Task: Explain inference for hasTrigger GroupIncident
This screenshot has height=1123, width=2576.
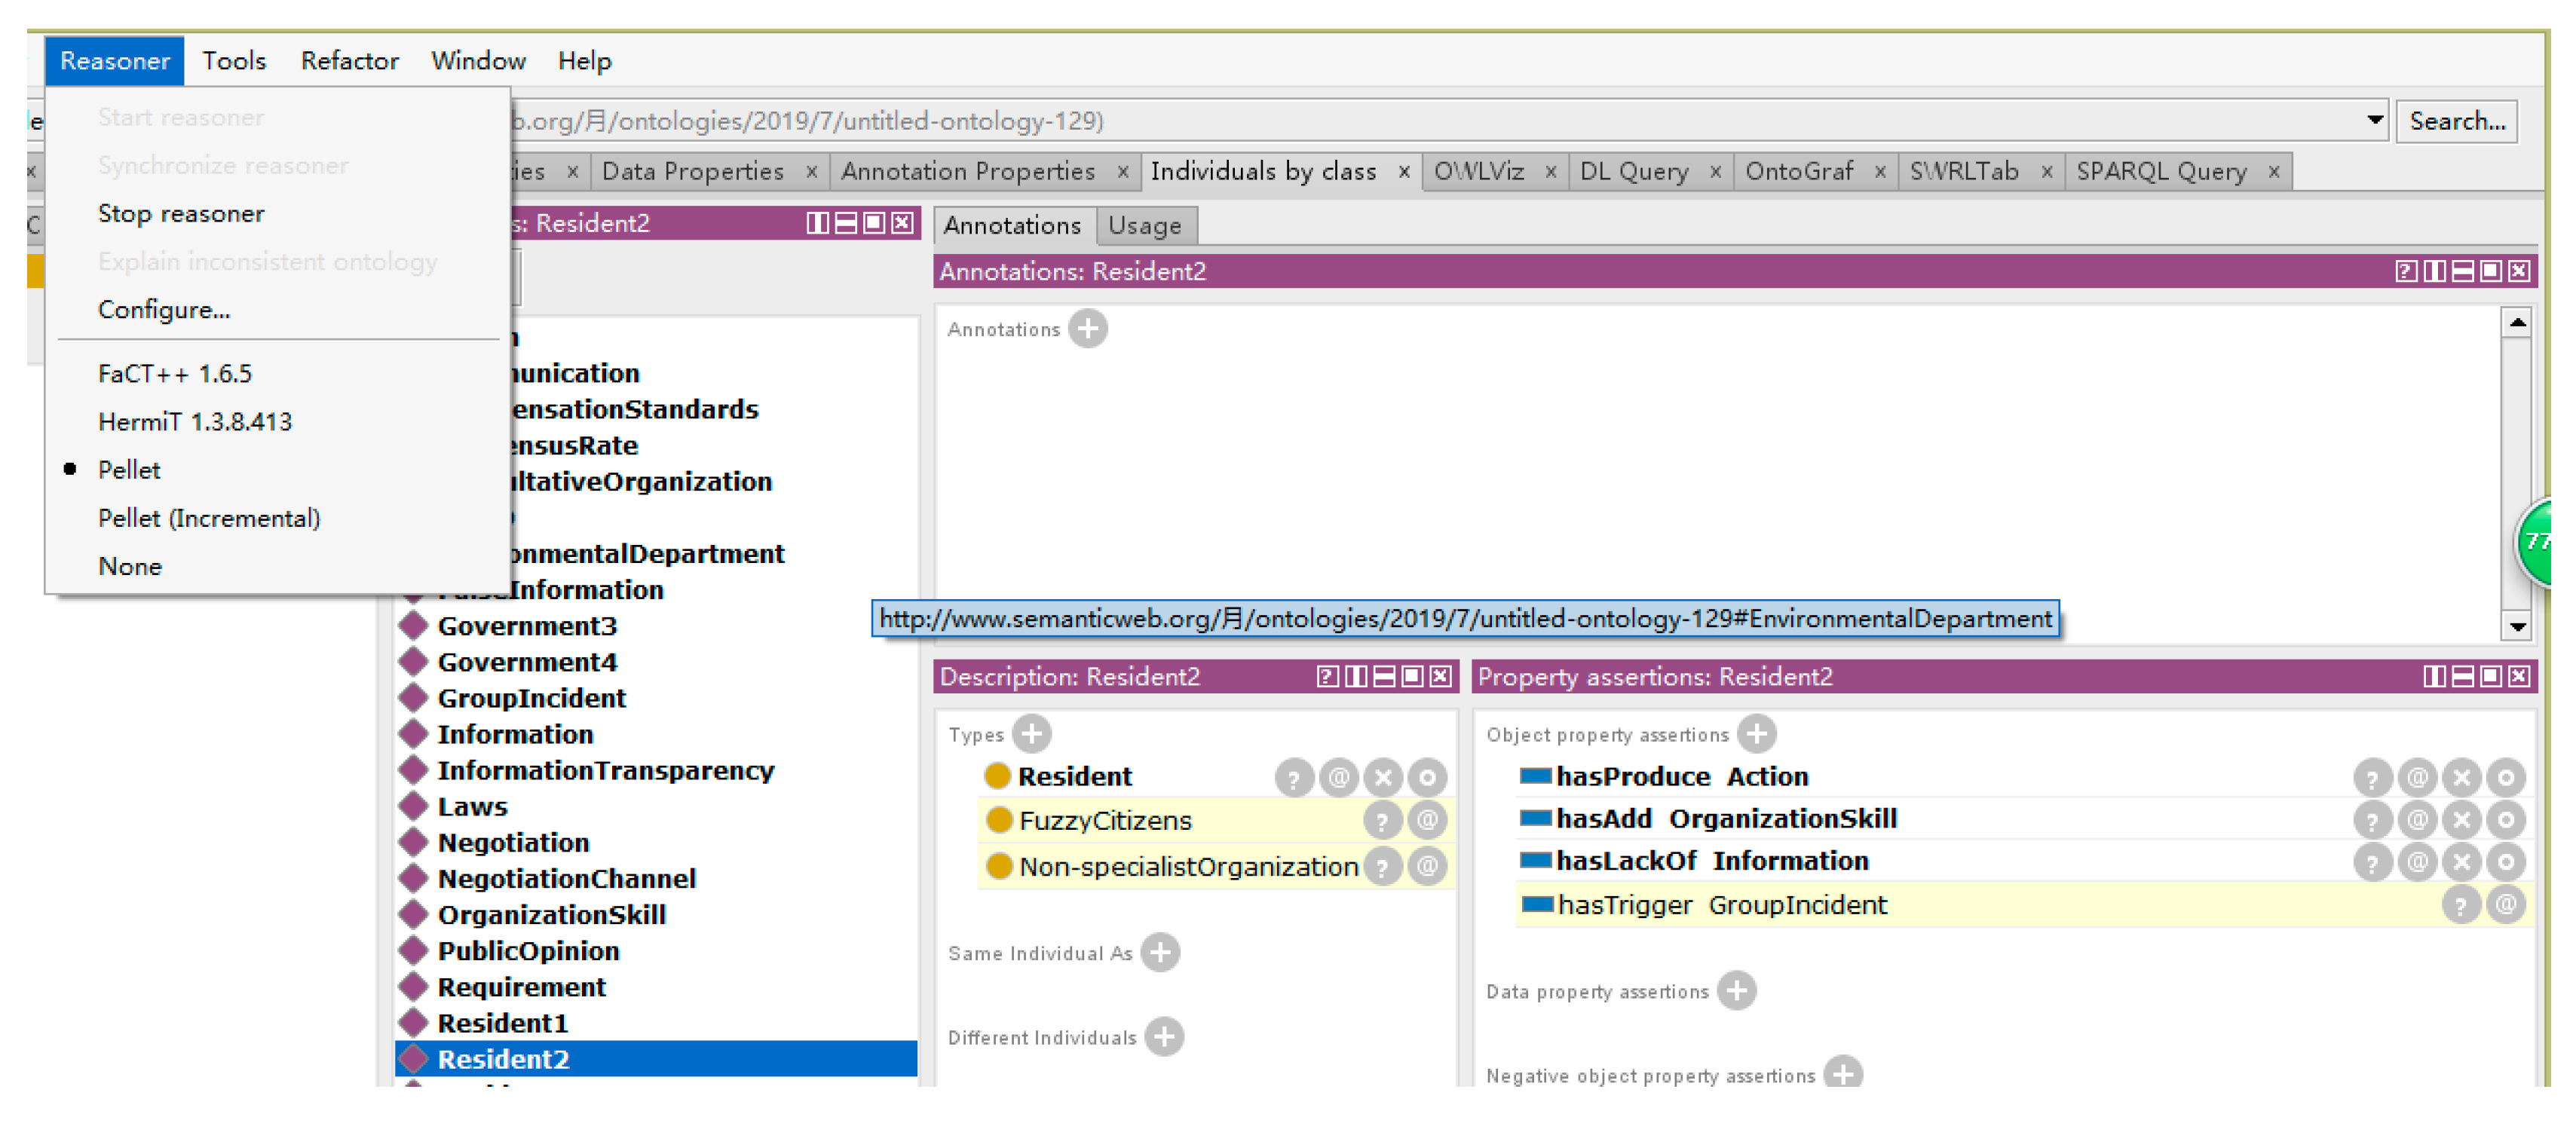Action: [2460, 905]
